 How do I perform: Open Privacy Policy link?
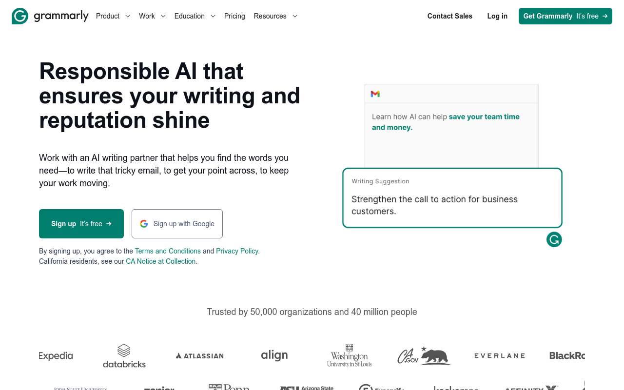237,251
